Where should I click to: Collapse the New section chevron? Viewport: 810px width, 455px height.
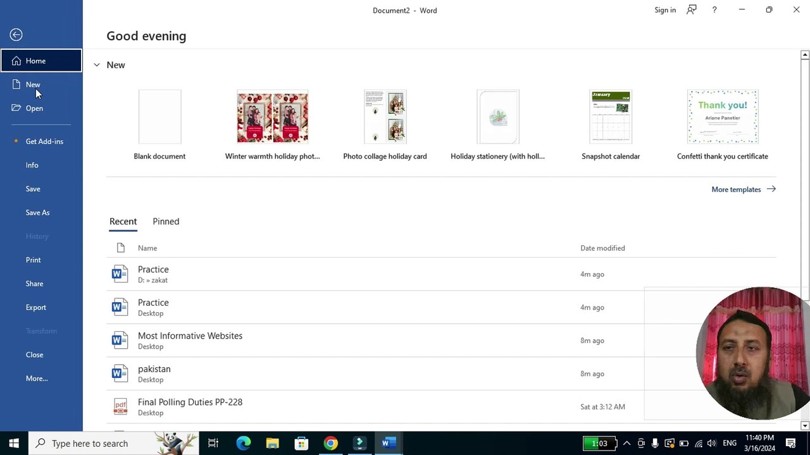point(97,65)
